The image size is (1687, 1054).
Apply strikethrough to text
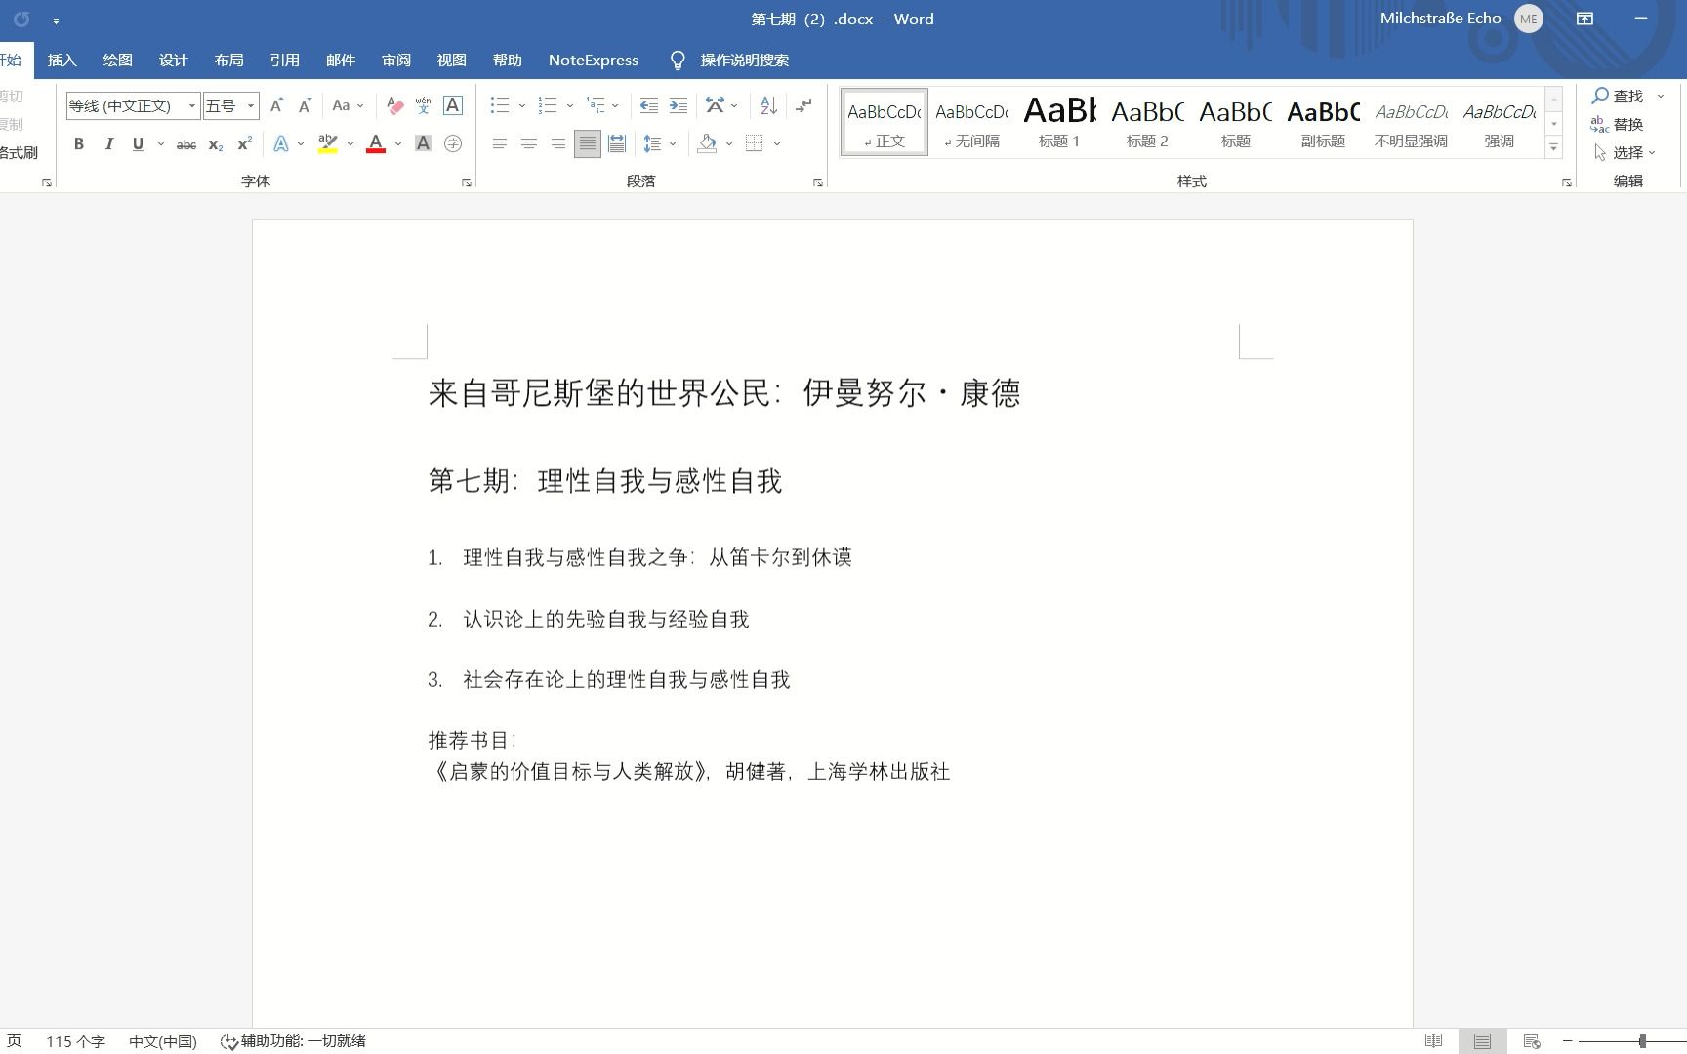coord(185,144)
